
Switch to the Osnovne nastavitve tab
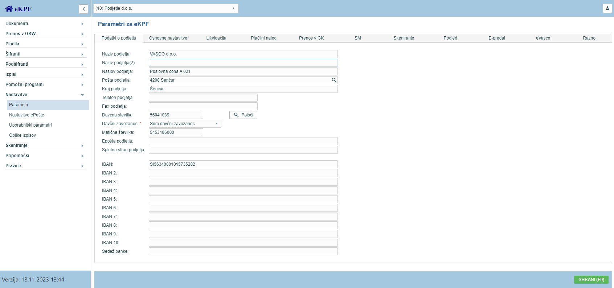point(168,38)
